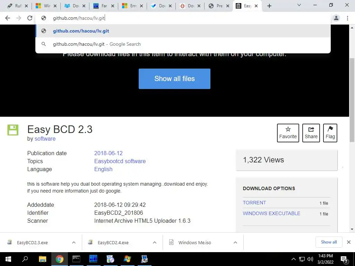Open the Windows Start menu
This screenshot has height=266, width=355.
coord(8,259)
